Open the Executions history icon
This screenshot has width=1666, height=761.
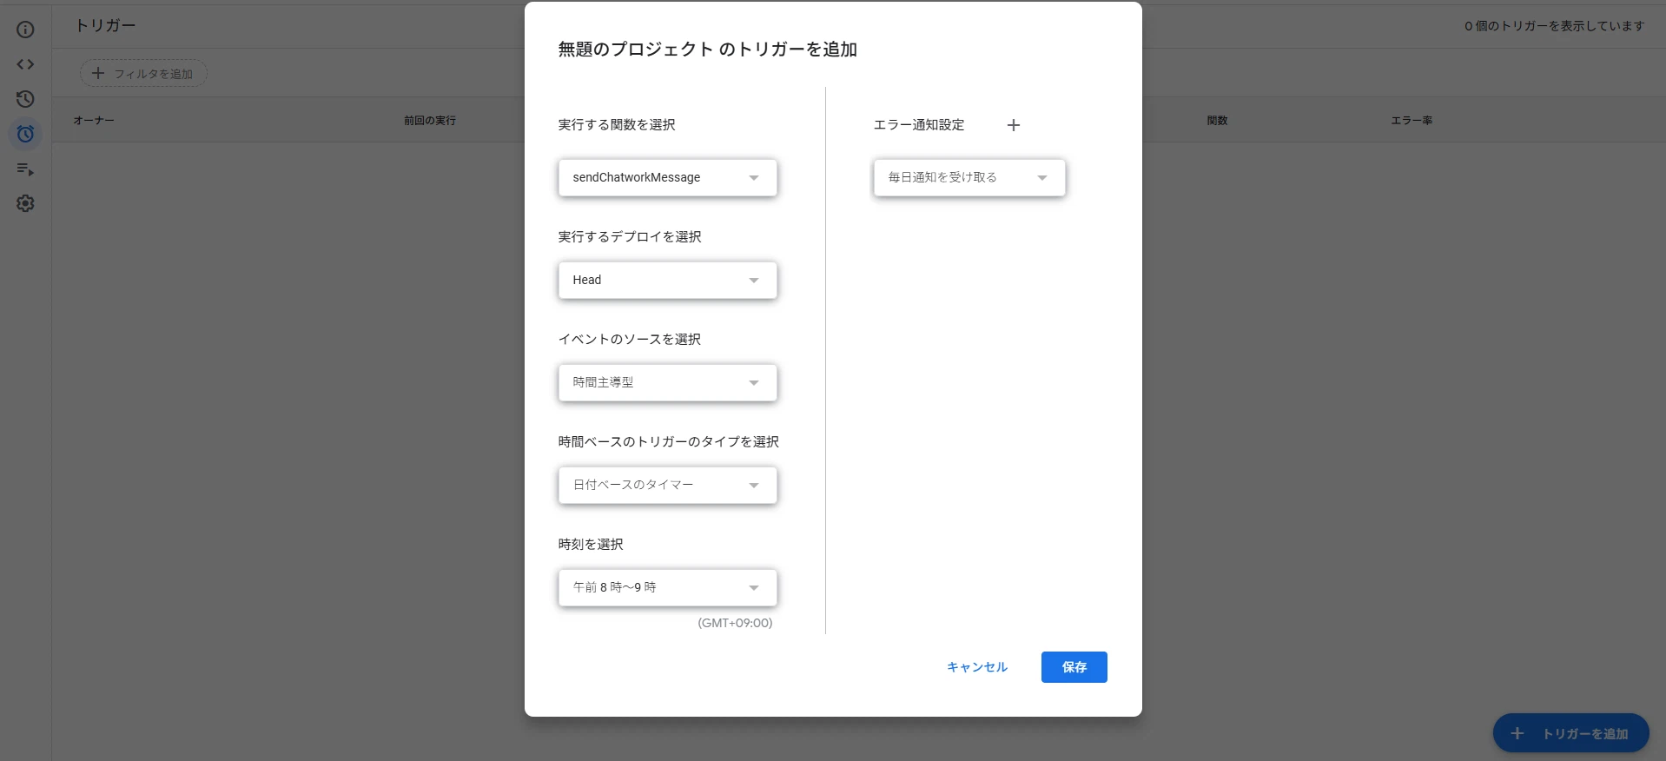coord(25,99)
